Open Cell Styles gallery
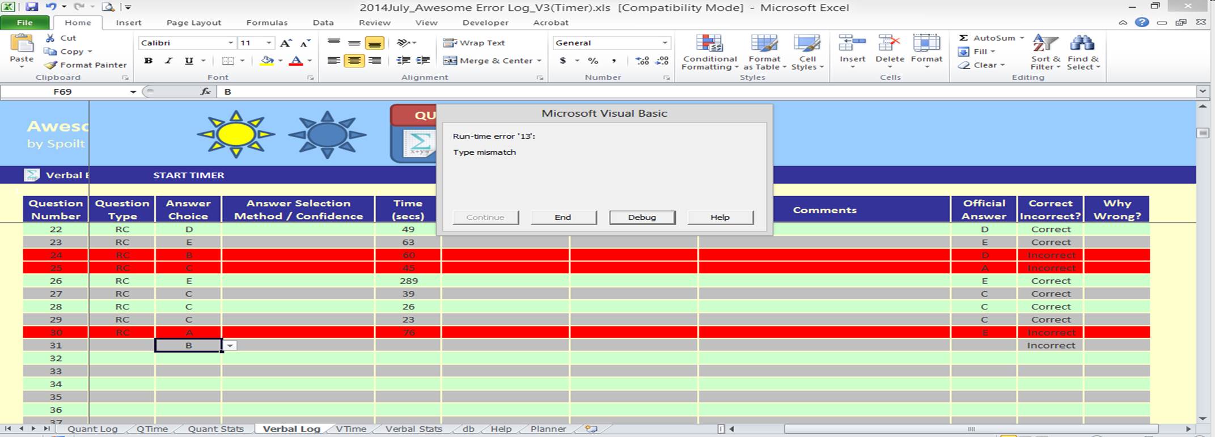Screen dimensions: 1215x437 tap(807, 52)
